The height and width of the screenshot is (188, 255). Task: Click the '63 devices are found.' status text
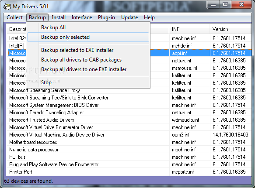point(28,181)
